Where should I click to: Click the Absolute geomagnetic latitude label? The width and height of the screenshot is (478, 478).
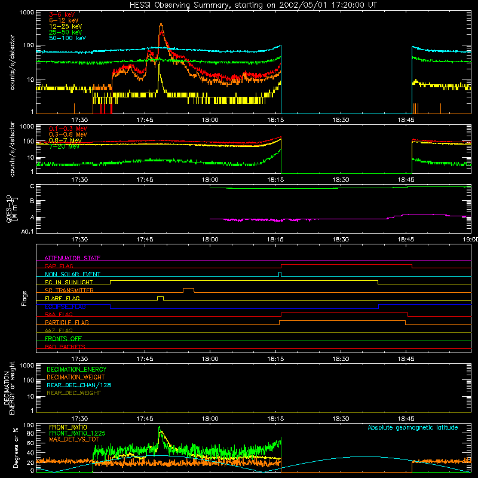pos(413,428)
